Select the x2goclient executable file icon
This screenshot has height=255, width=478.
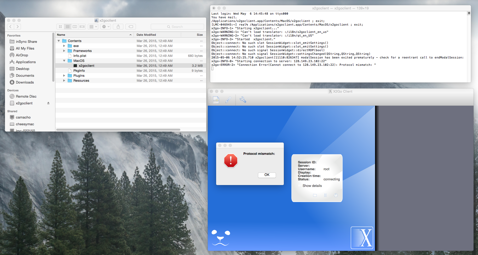point(75,66)
